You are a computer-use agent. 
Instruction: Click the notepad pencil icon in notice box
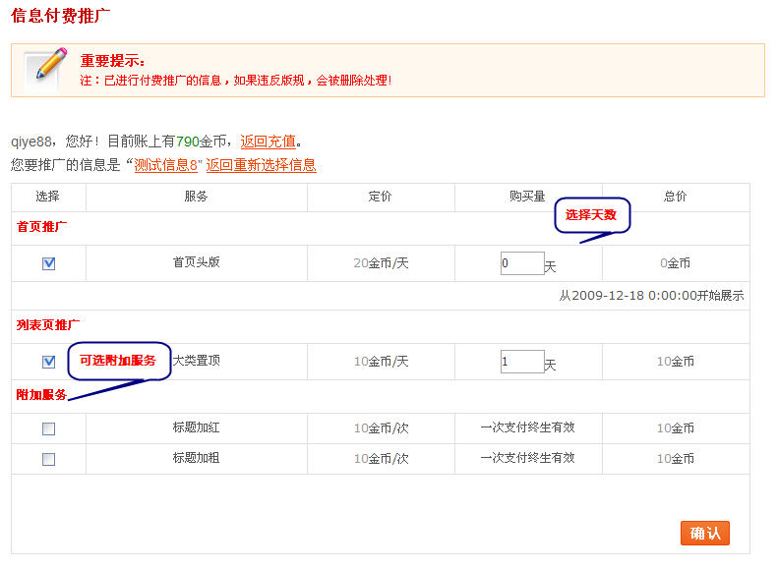click(x=45, y=69)
